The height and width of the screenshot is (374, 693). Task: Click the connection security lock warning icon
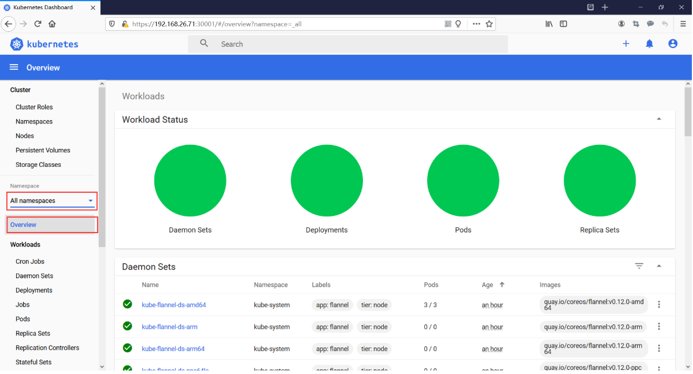(x=125, y=24)
